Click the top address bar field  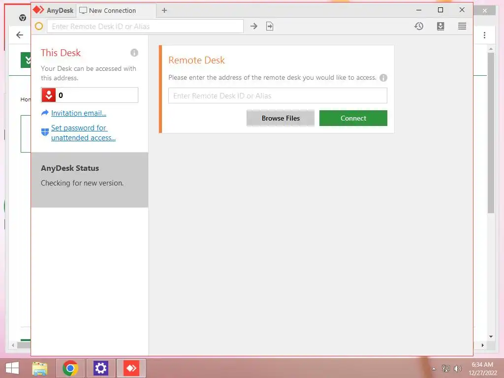pos(145,27)
